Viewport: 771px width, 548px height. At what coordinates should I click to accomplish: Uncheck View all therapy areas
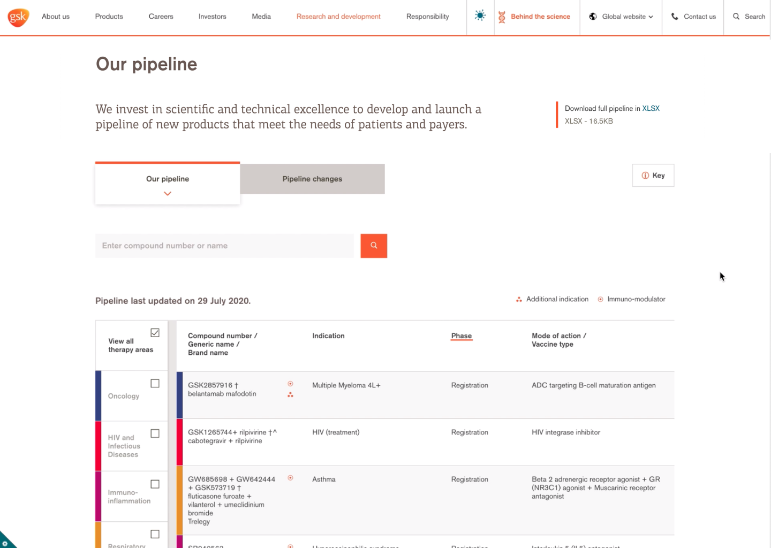(x=155, y=332)
